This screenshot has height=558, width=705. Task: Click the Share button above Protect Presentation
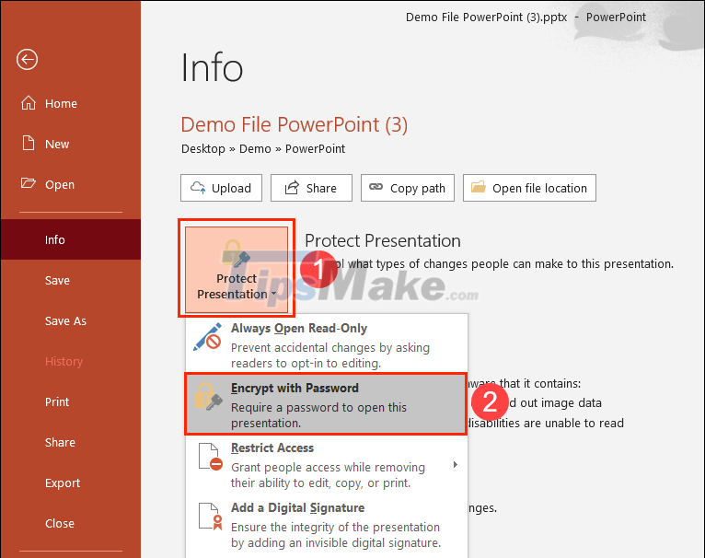coord(311,188)
